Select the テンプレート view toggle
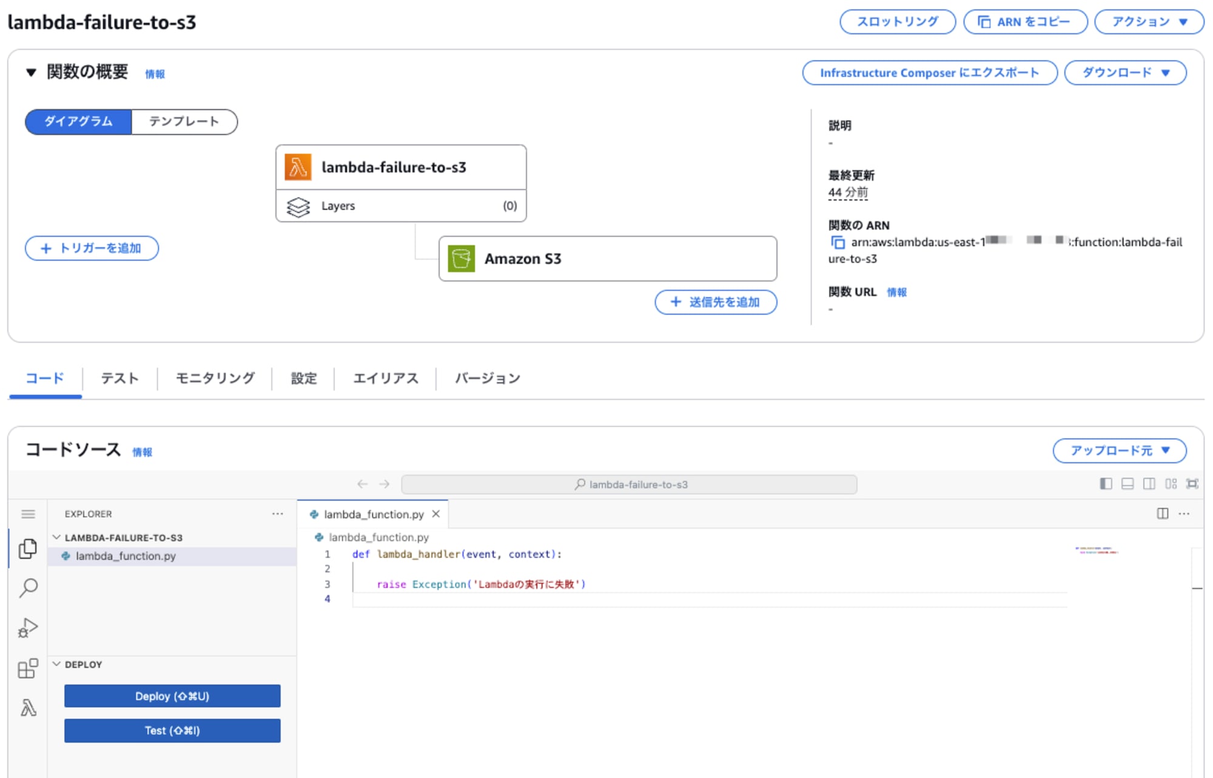The width and height of the screenshot is (1213, 778). (184, 121)
